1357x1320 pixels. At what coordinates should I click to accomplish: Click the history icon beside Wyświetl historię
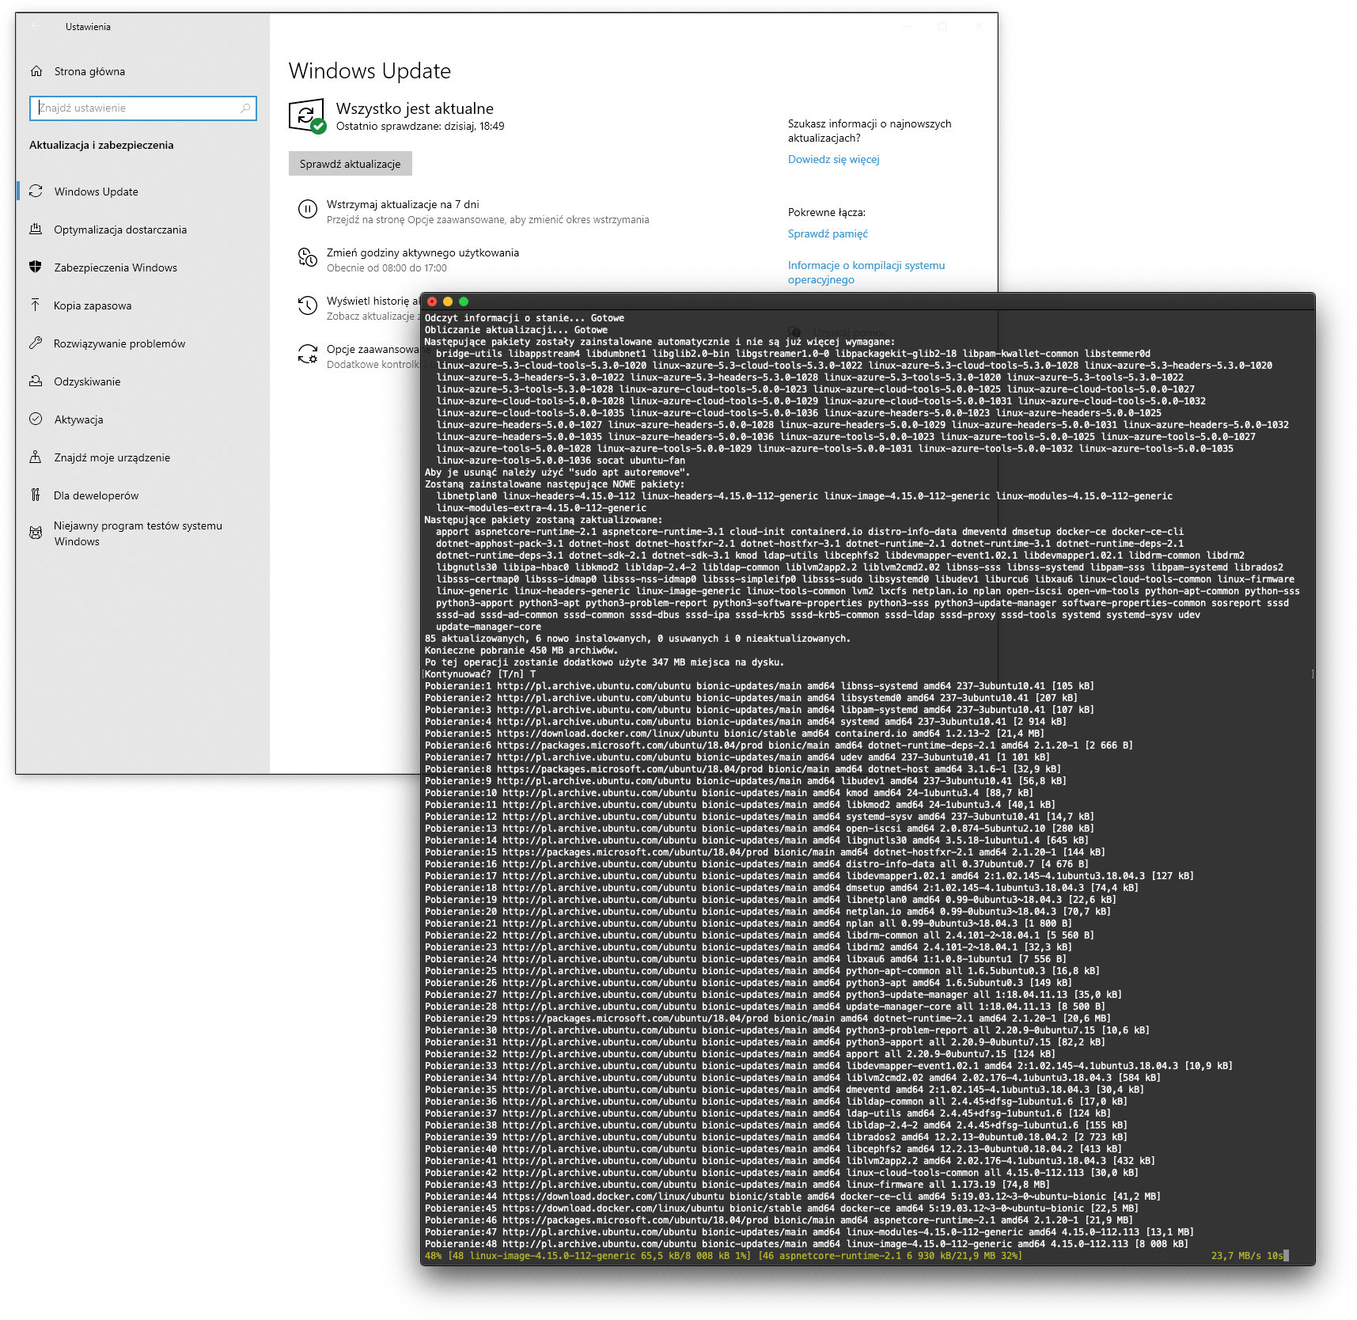coord(307,305)
